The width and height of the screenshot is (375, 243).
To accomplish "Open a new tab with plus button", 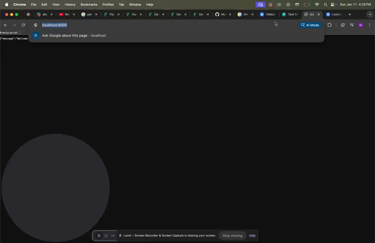I will tap(350, 14).
